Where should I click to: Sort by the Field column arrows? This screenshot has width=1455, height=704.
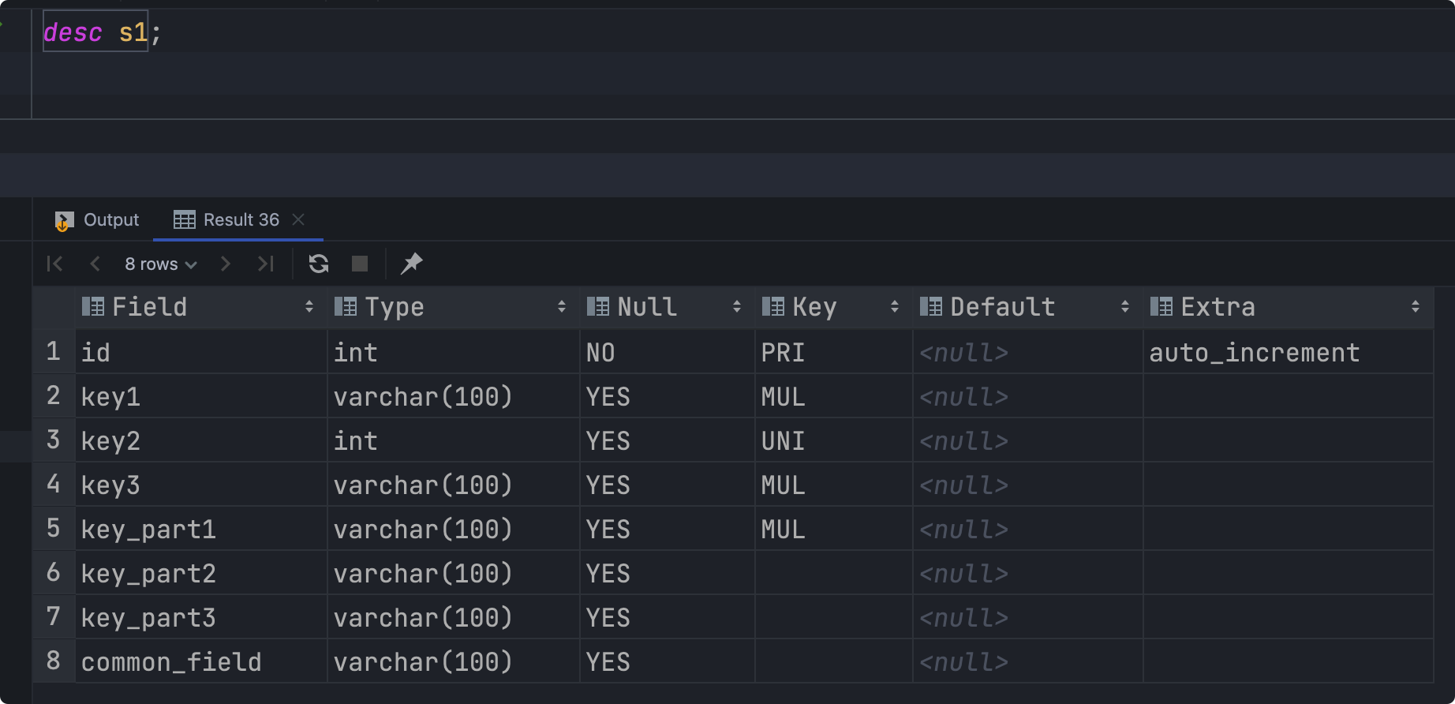[309, 307]
